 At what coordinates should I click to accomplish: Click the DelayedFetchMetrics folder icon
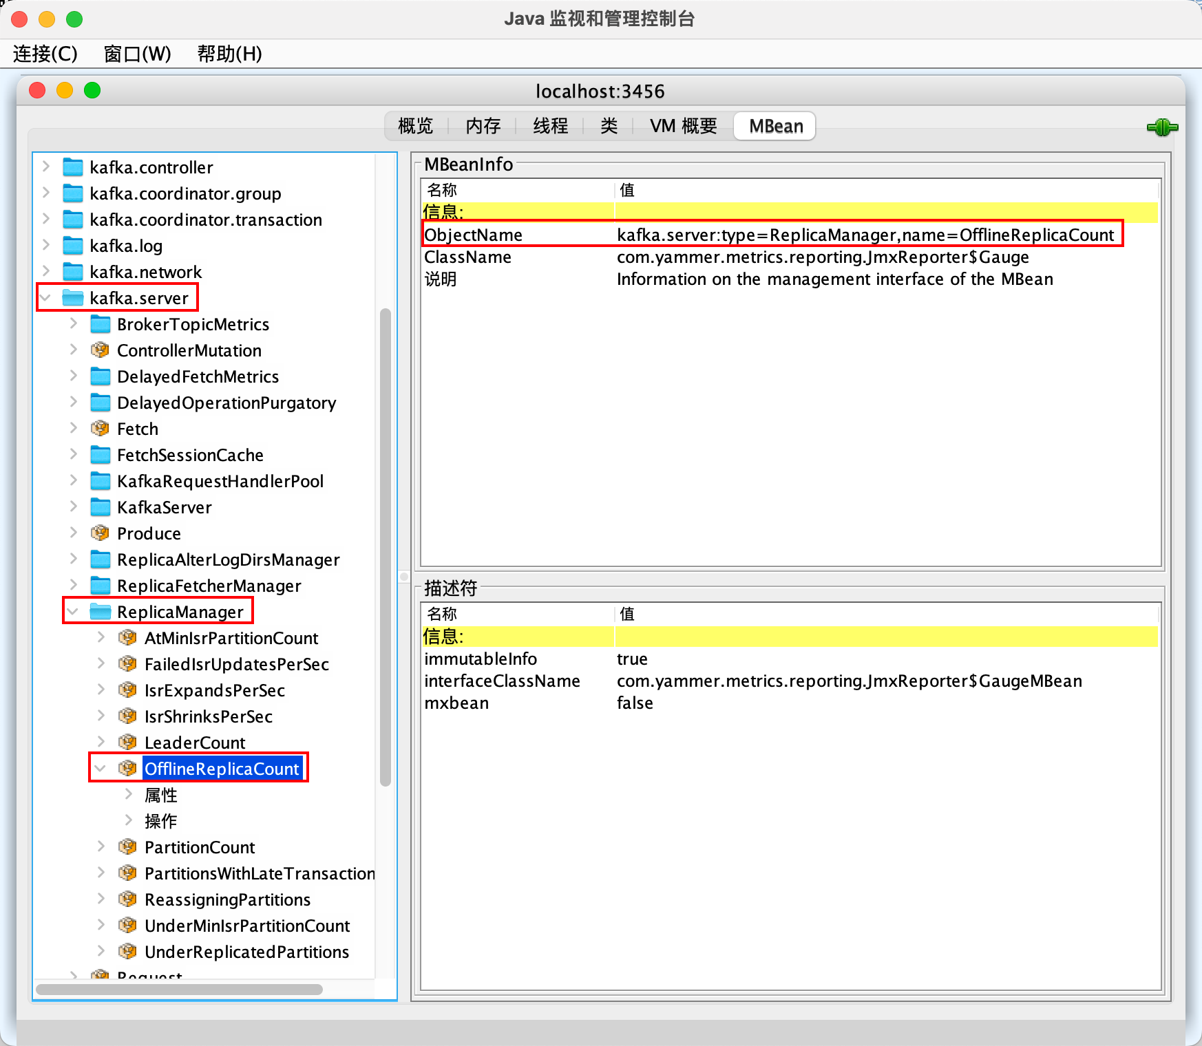tap(101, 376)
